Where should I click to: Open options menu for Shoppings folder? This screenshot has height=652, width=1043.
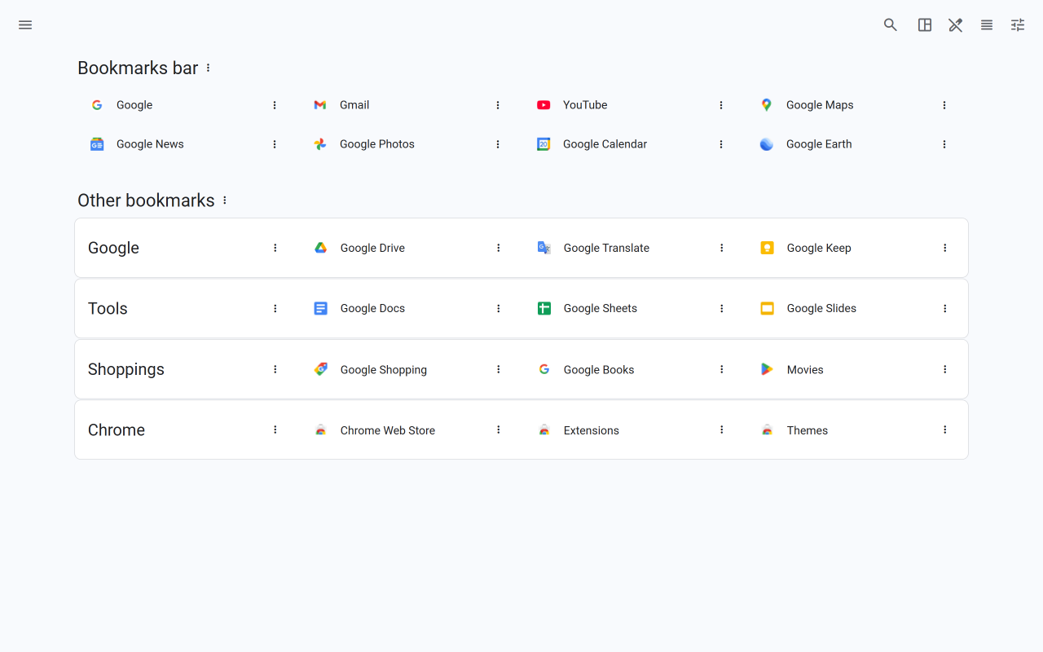(275, 369)
